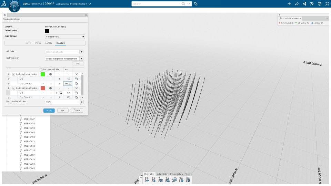Click the MSBH0347 borehole icon
This screenshot has width=331, height=186.
click(x=21, y=119)
